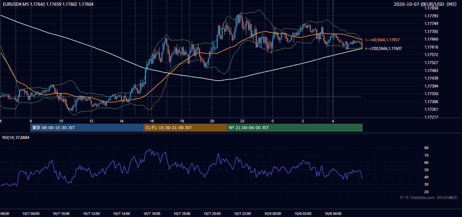
Task: Select the London 15:30-21:00 JST session bar
Action: pos(185,128)
